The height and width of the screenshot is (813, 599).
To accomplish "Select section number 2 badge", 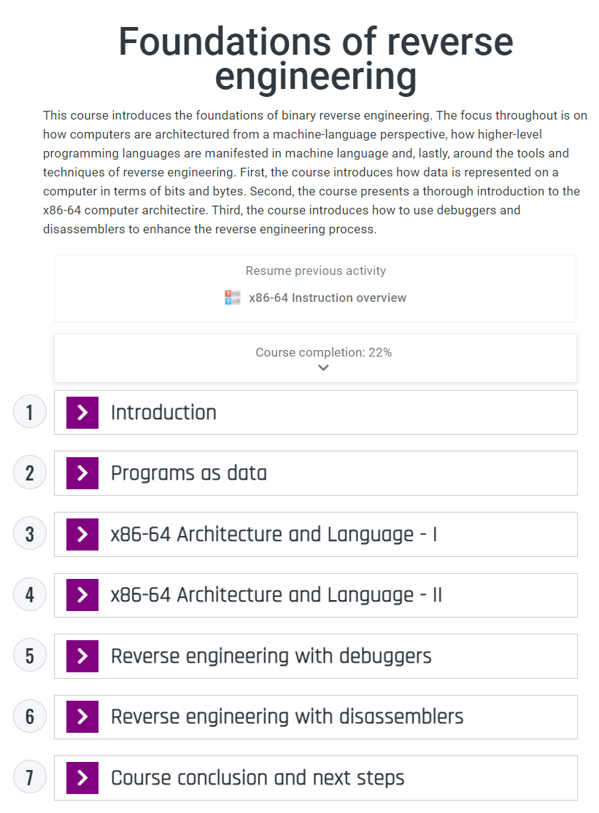I will pos(30,473).
